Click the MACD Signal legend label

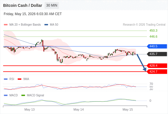click(x=36, y=95)
